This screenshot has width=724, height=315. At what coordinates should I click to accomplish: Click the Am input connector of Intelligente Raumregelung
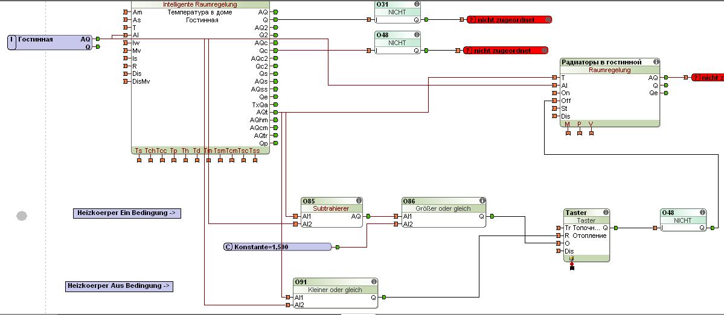click(126, 13)
